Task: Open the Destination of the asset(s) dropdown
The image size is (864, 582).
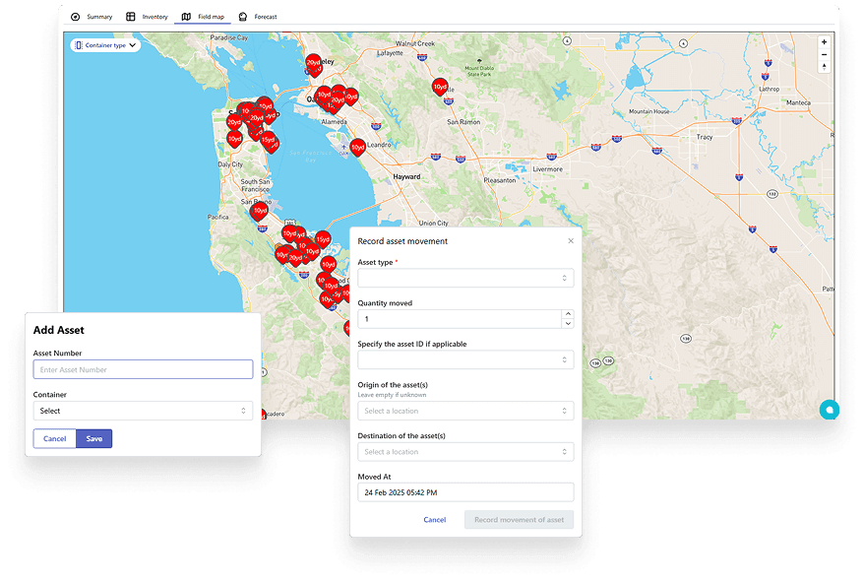Action: [464, 452]
